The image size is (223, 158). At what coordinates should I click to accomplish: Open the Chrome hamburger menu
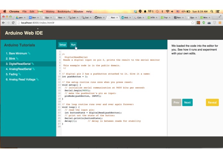coord(220,23)
